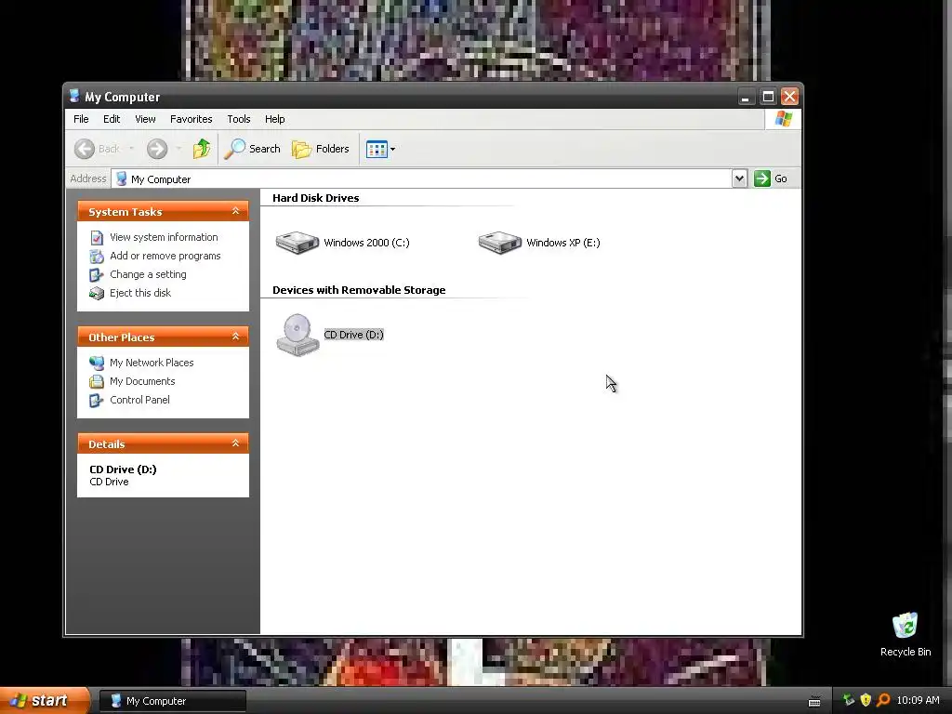Click the security shield tray icon
The image size is (952, 714).
coord(866,701)
